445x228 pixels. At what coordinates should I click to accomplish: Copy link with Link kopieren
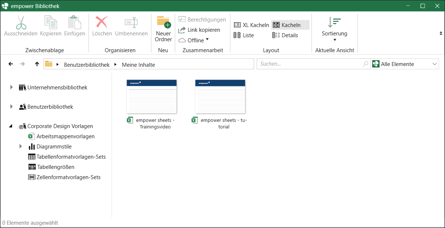199,30
